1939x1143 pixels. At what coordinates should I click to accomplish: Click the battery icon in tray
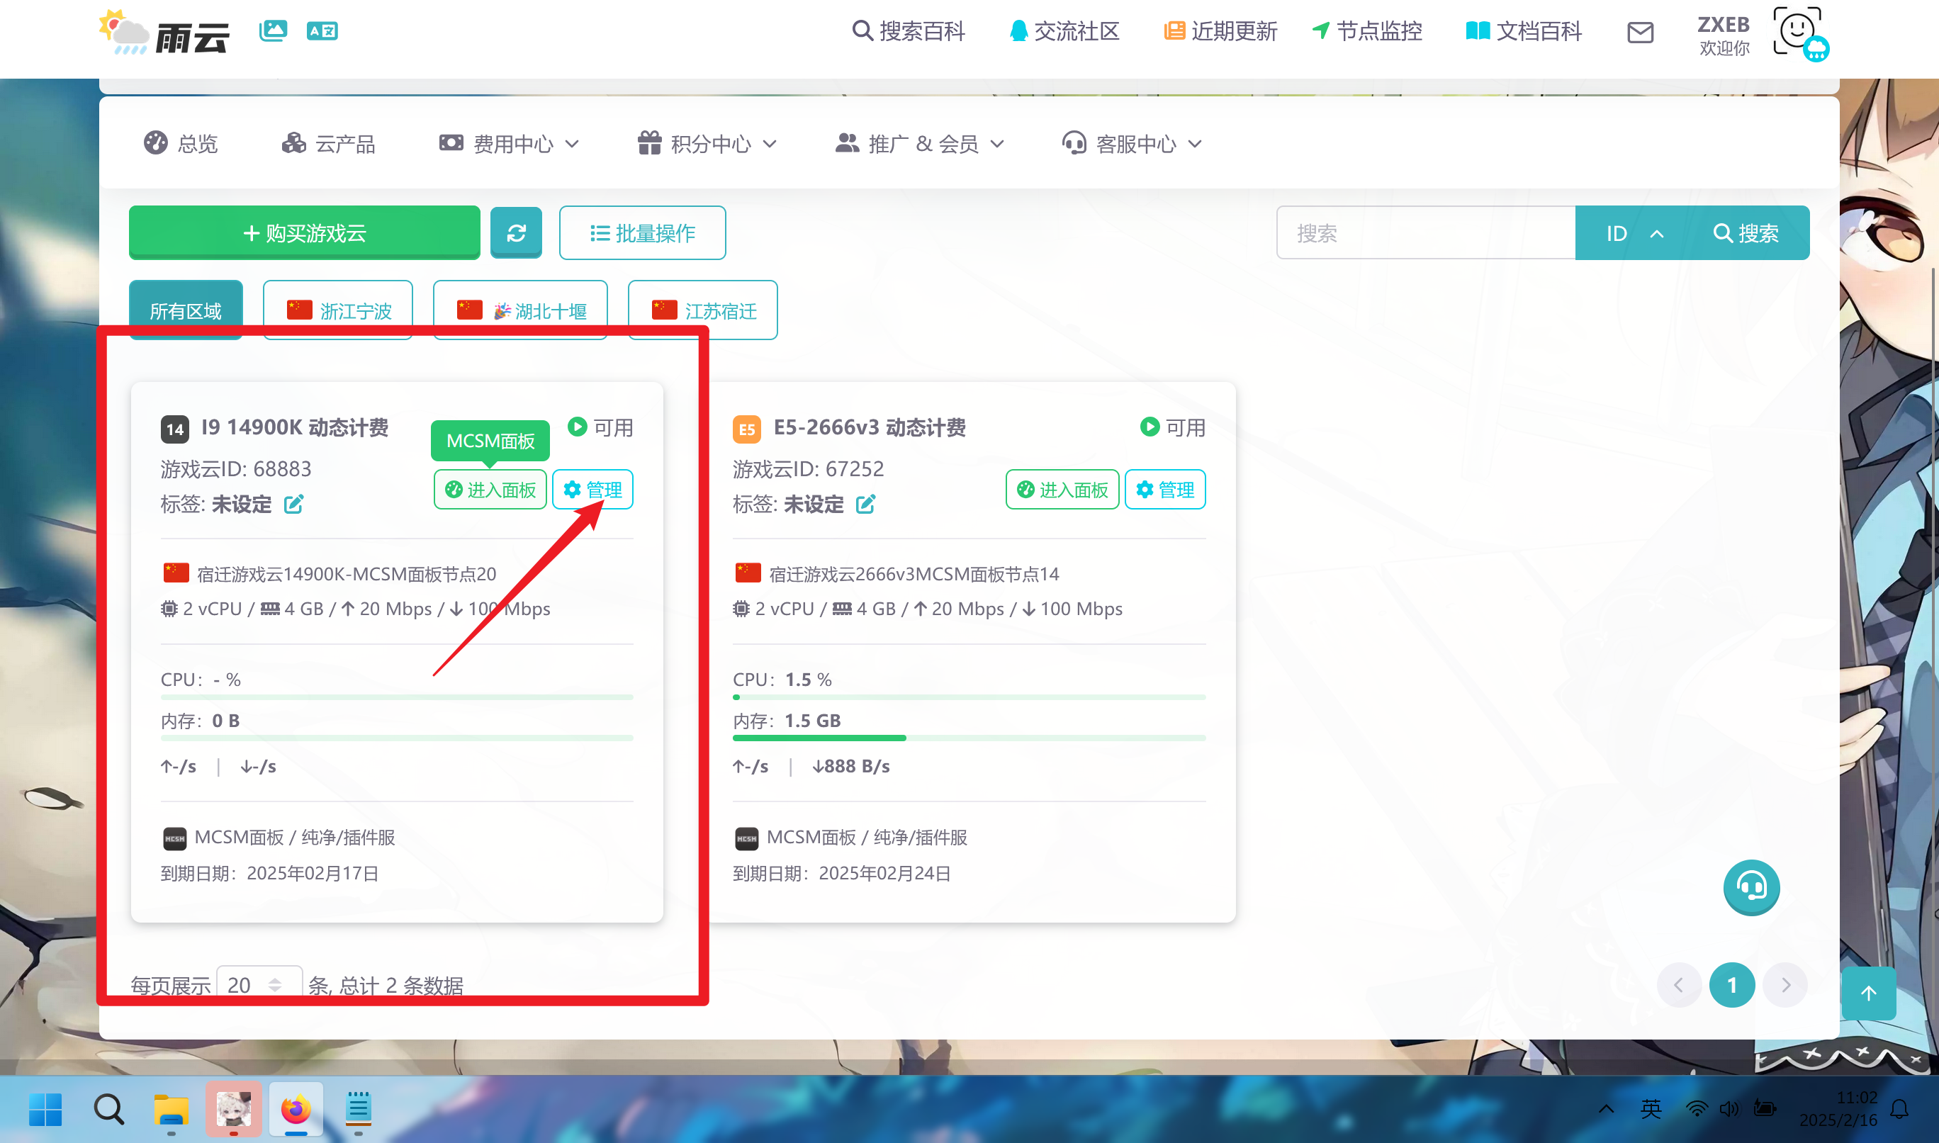click(1764, 1109)
